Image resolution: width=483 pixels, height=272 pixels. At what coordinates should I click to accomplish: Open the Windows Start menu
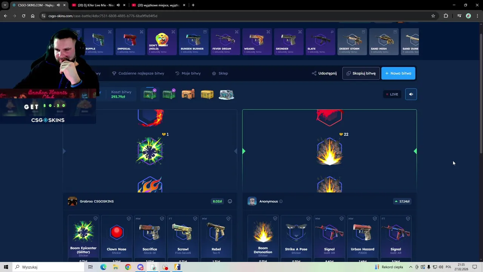click(x=6, y=267)
